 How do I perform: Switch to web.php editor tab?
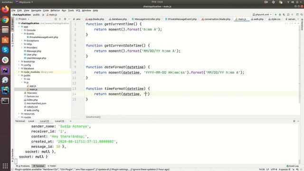(x=257, y=19)
